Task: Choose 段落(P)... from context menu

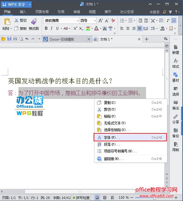Action: point(131,144)
